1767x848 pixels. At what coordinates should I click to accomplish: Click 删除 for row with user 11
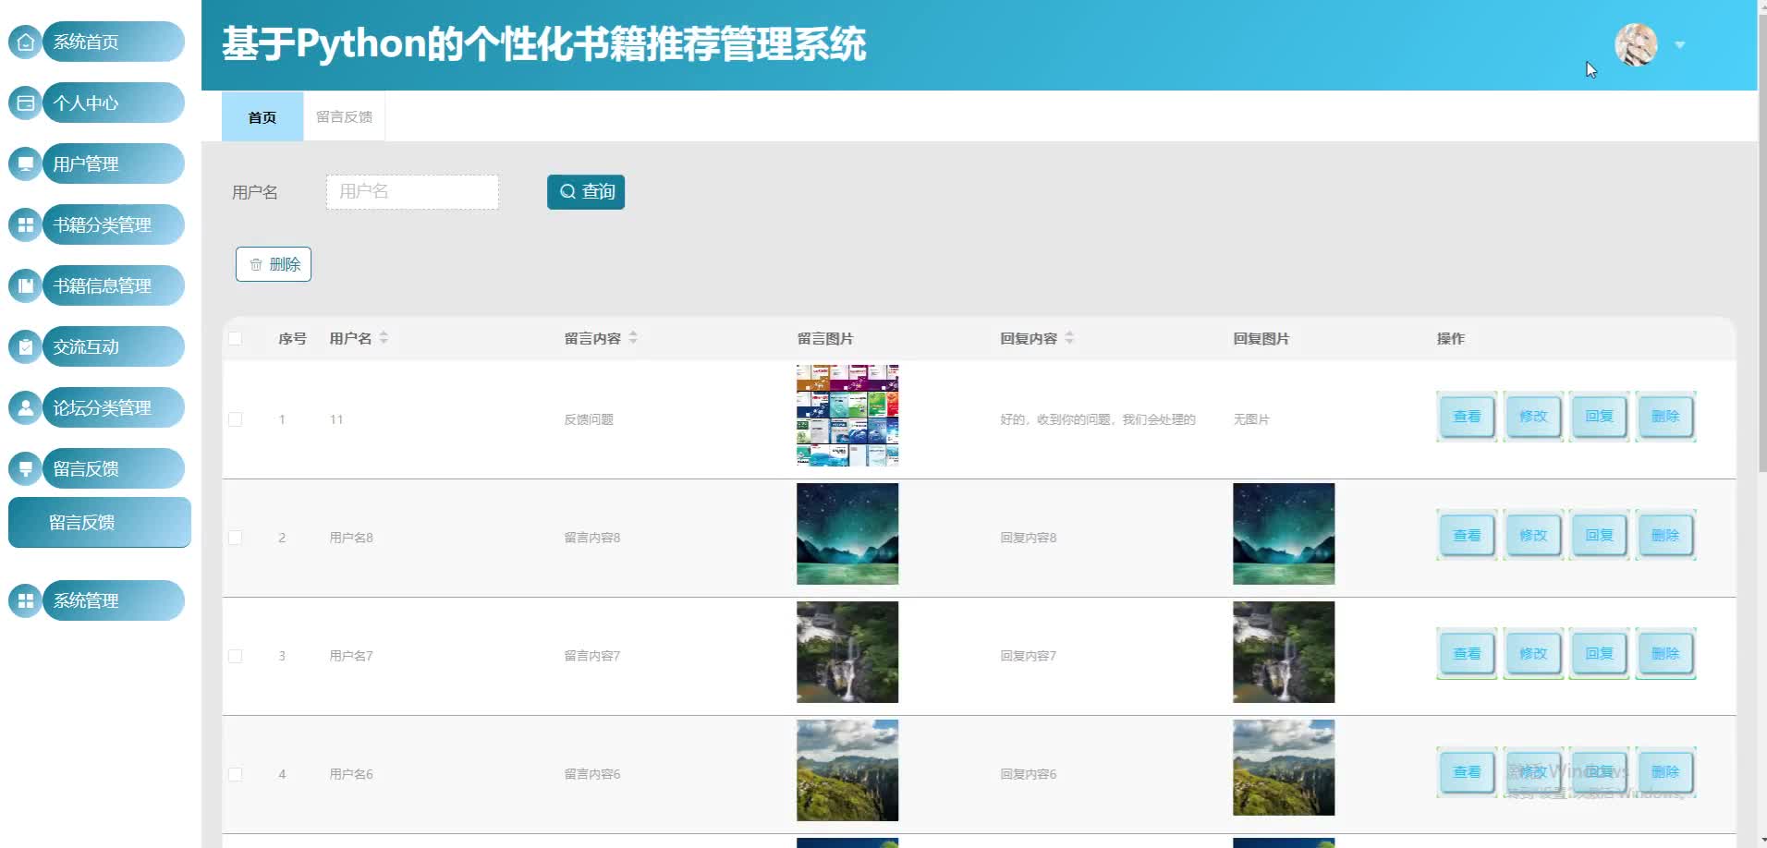(x=1665, y=417)
